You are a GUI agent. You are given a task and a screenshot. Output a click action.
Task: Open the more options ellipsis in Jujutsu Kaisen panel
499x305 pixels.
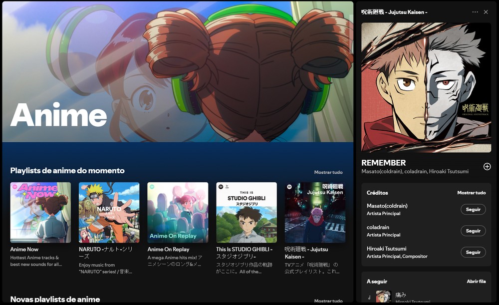(x=475, y=12)
